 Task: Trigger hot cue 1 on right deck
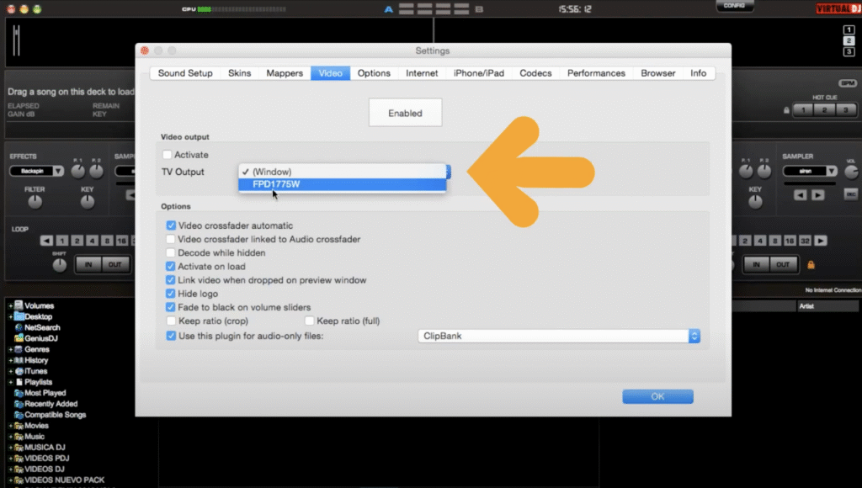pos(803,110)
